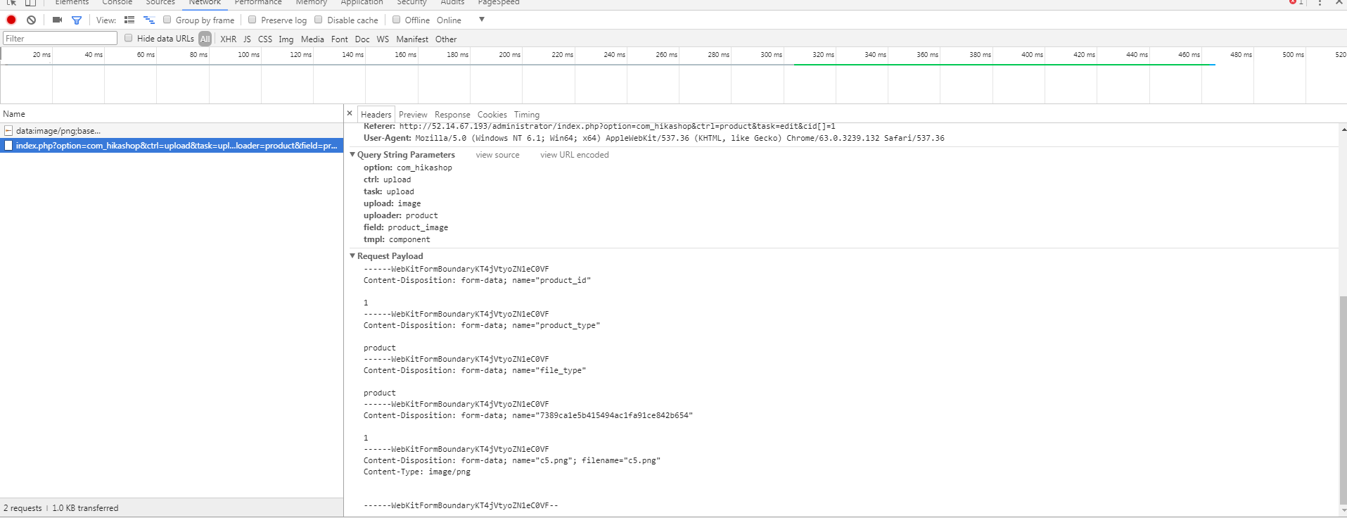
Task: Click the Name column header
Action: 172,114
